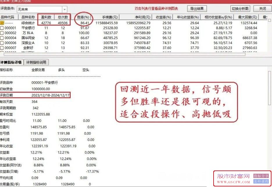The height and width of the screenshot is (187, 272).
Task: Tick the checkbox for 000007 全新好
Action: (2, 48)
